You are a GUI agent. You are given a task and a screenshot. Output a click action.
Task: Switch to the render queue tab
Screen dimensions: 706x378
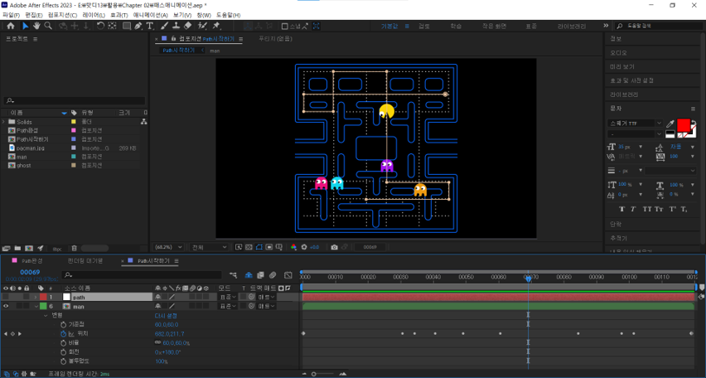[85, 261]
